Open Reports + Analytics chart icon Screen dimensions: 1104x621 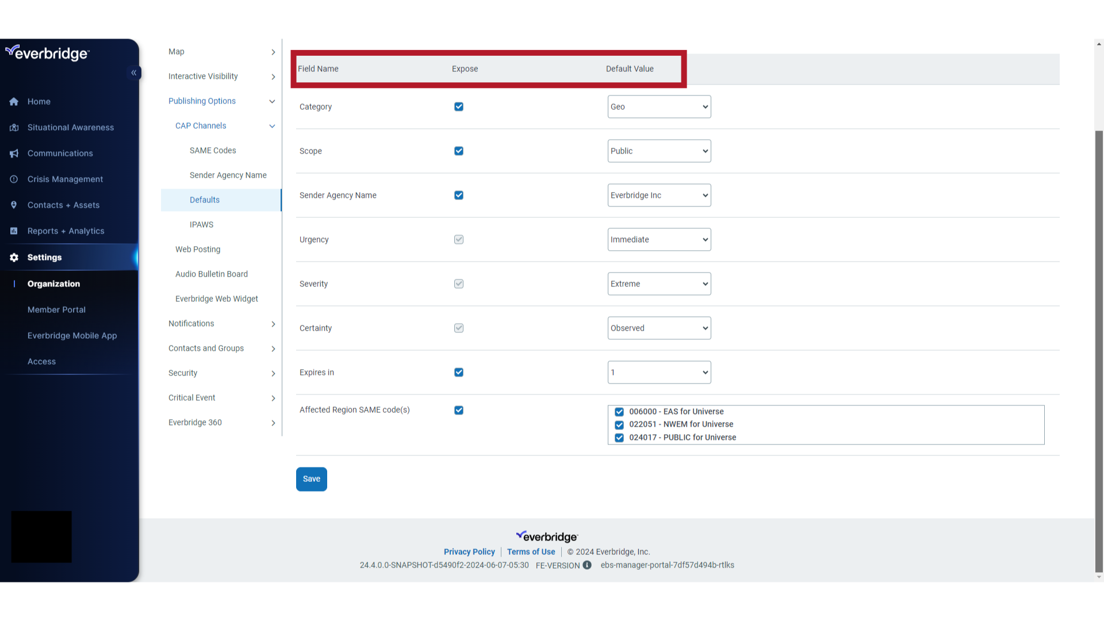14,231
